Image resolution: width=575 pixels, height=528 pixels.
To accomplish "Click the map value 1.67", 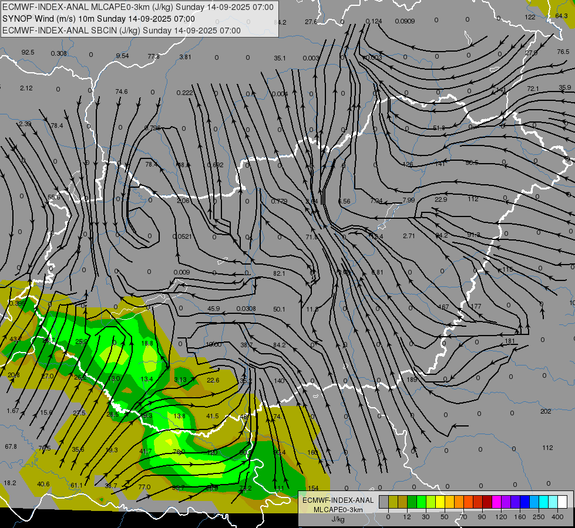I will pos(13,411).
